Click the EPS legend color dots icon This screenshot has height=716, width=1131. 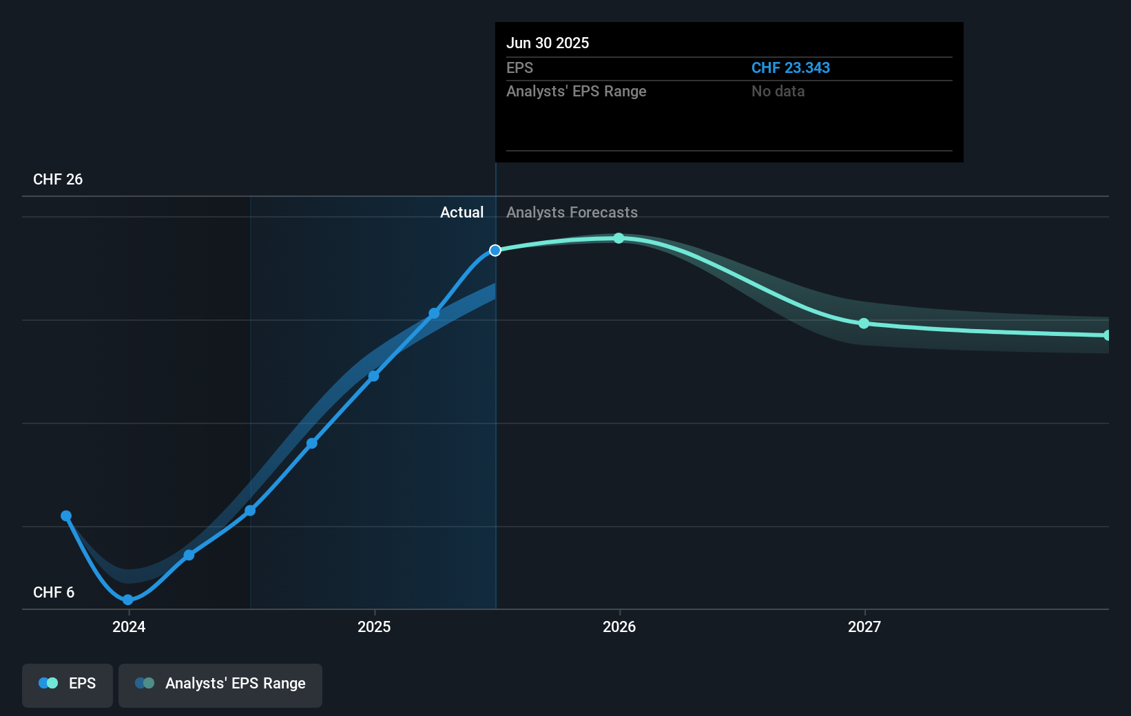point(48,683)
